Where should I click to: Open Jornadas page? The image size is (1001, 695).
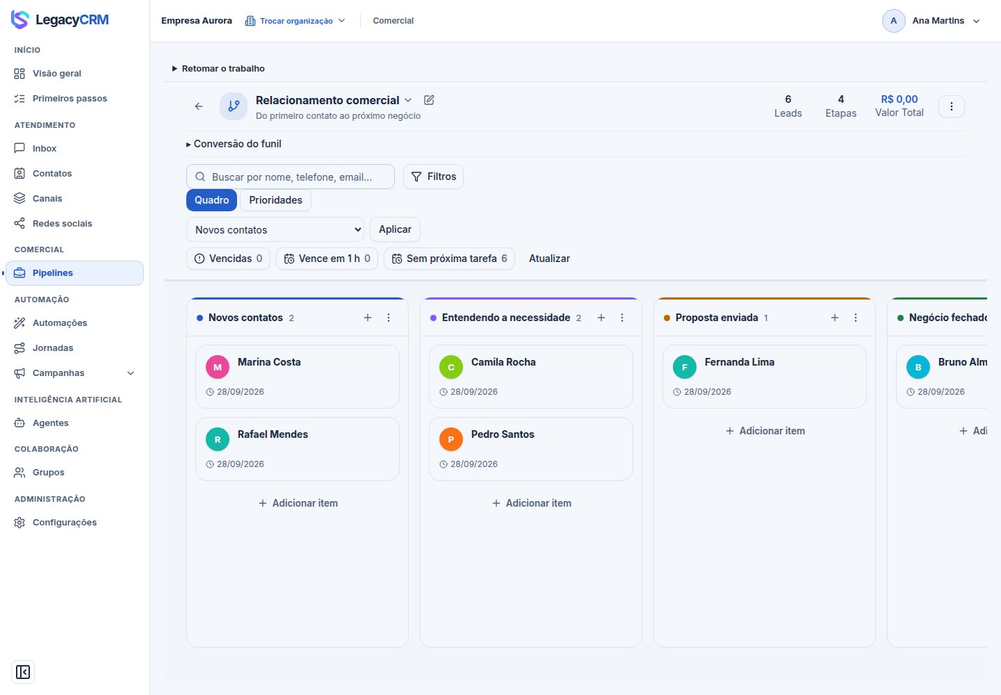[x=74, y=348]
